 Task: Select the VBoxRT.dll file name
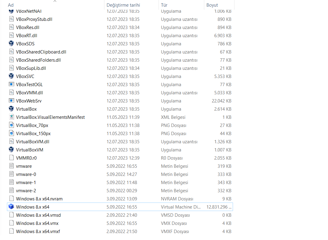[27, 35]
